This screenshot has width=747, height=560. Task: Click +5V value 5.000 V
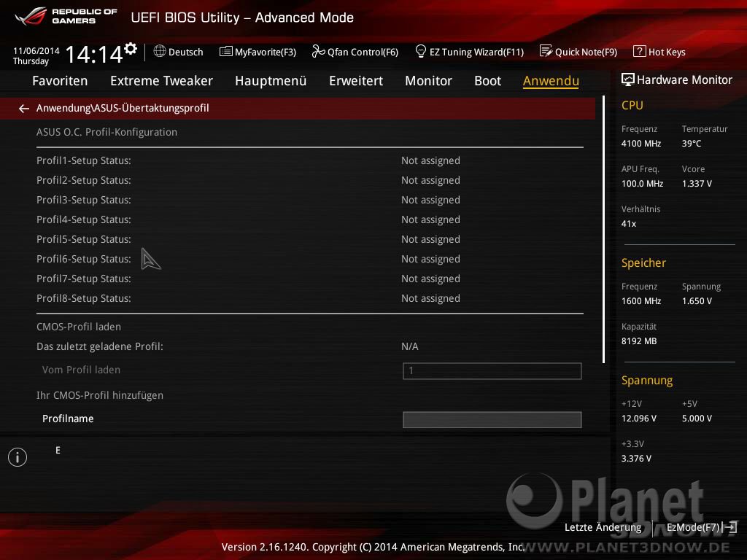(x=697, y=418)
